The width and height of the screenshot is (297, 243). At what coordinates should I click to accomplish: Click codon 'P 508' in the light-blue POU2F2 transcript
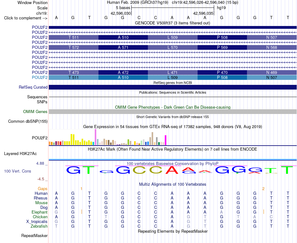[222, 77]
